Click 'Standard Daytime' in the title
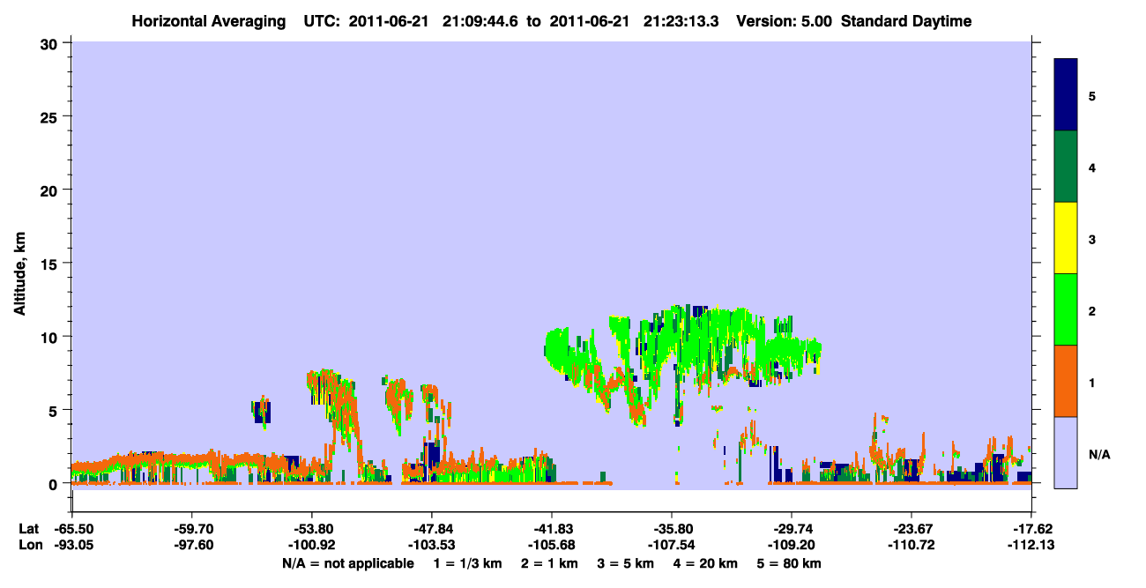Screen dimensions: 1146x588 tap(906, 21)
